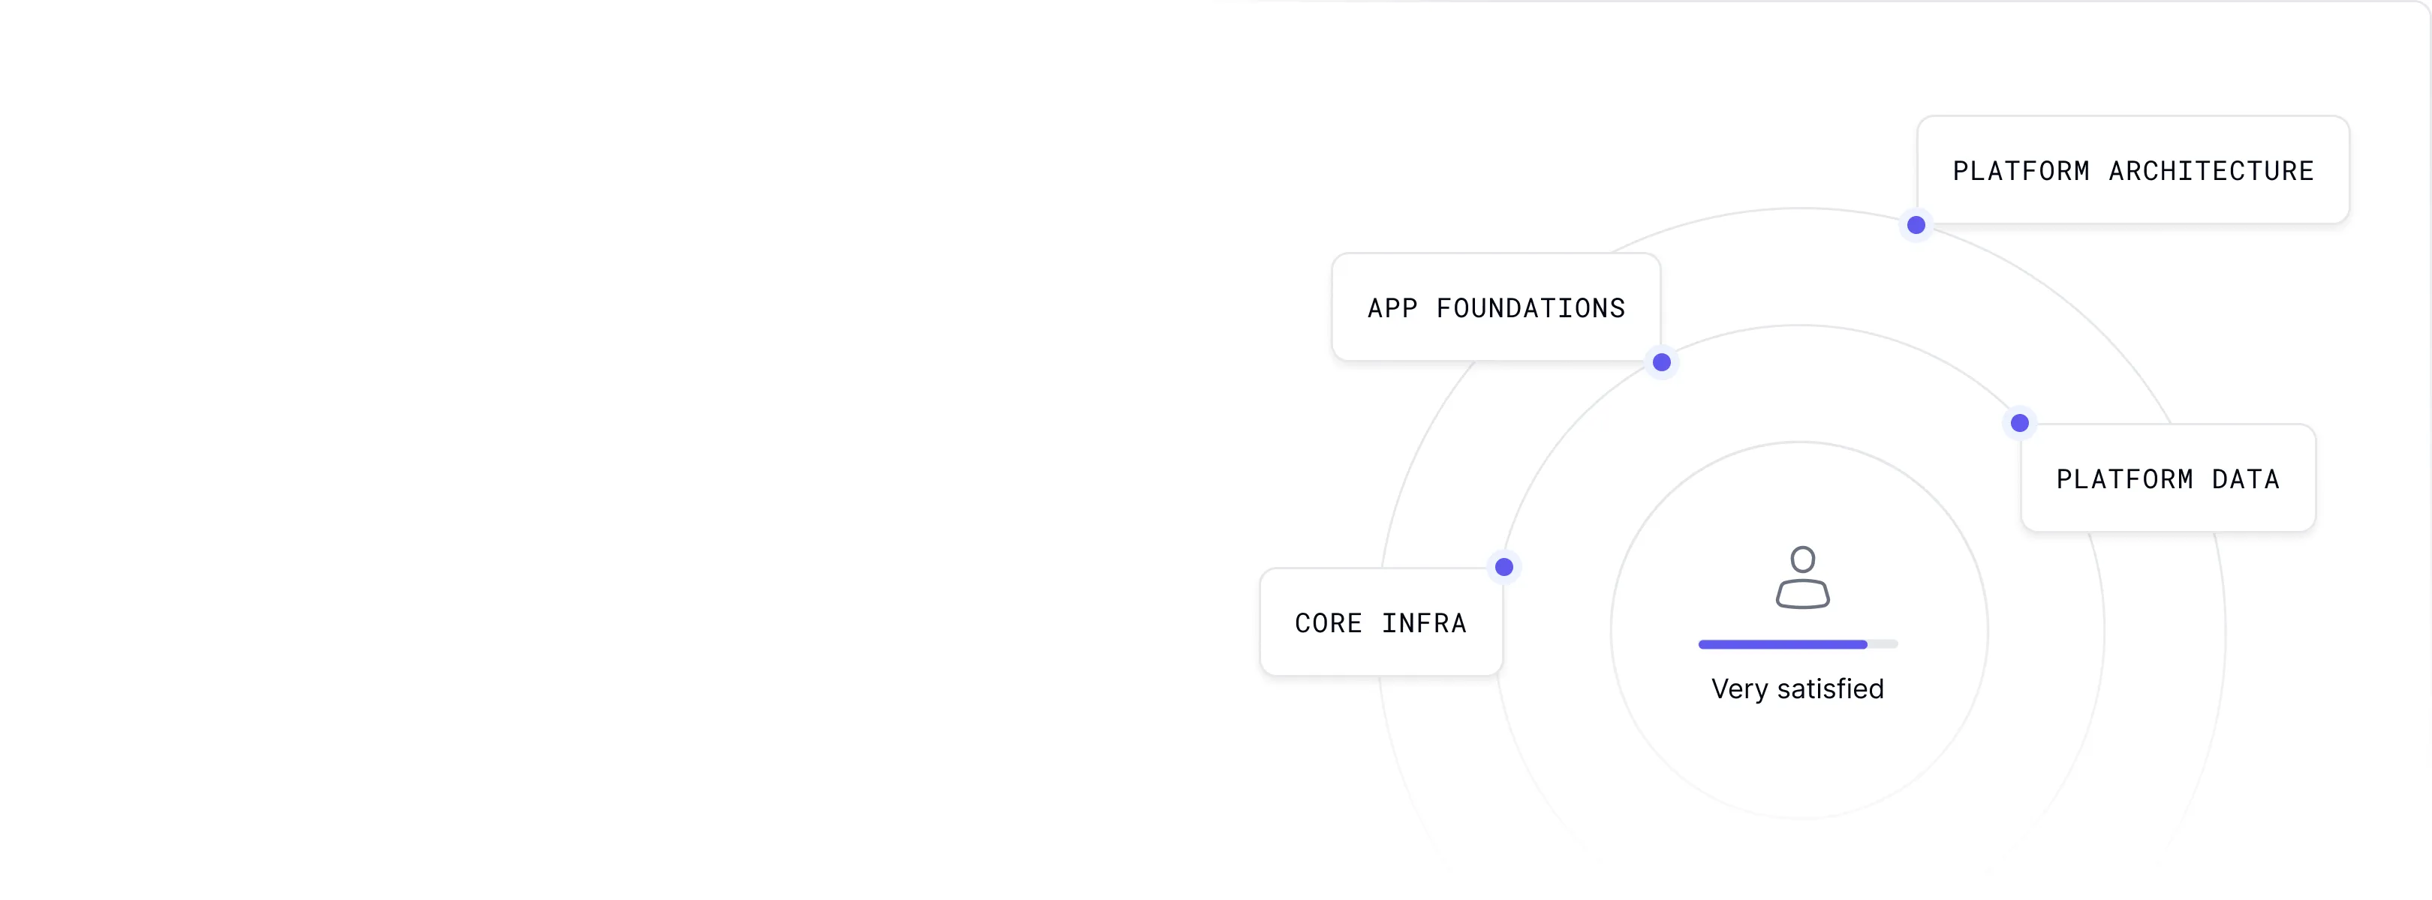
Task: Click the word INFRA
Action: point(1424,623)
